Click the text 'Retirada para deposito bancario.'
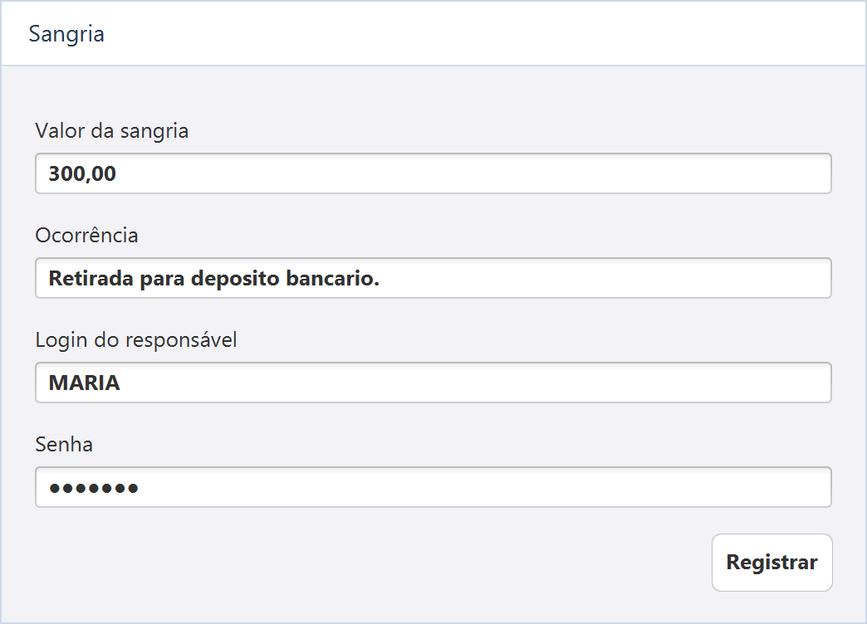The image size is (867, 624). point(214,279)
